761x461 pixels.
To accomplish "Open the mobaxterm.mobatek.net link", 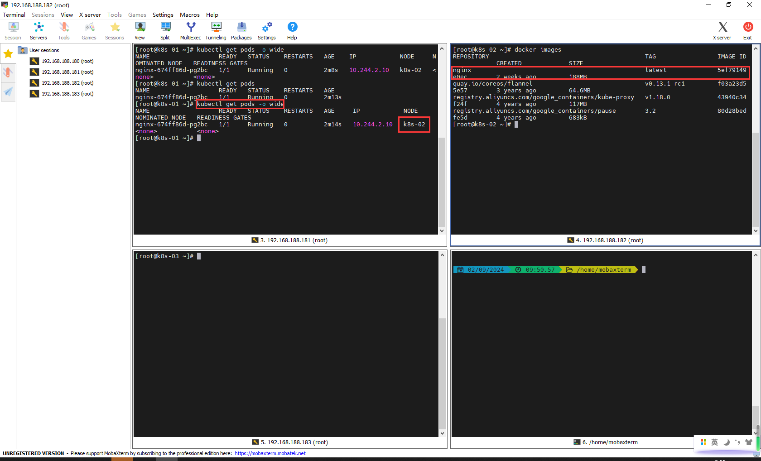I will [270, 453].
